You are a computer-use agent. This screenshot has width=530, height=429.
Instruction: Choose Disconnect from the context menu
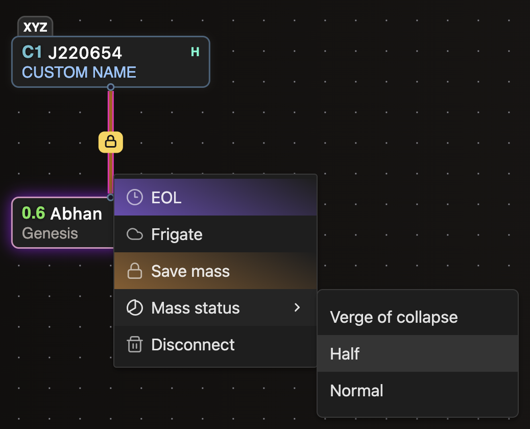(192, 344)
